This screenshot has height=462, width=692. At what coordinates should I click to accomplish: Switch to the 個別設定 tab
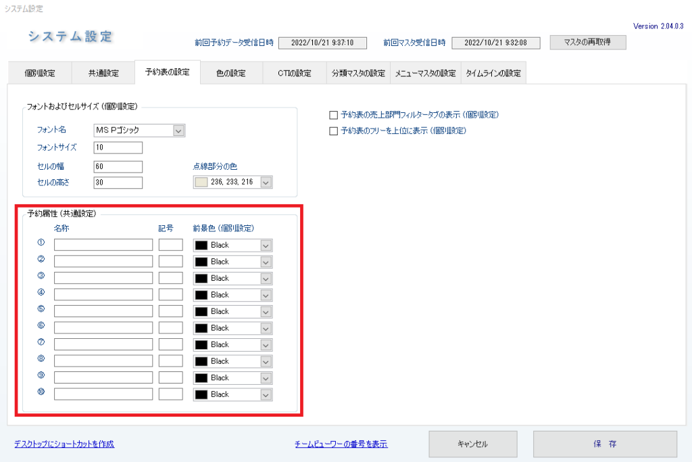point(39,73)
